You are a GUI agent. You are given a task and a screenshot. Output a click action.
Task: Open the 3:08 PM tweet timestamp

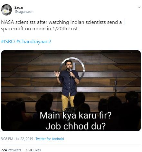tap(7, 139)
